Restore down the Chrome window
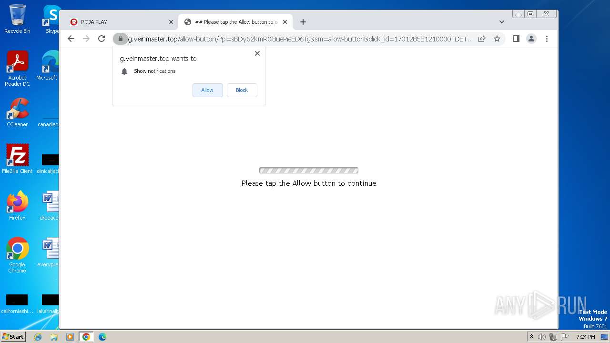Screen dimensions: 610x343 [530, 14]
